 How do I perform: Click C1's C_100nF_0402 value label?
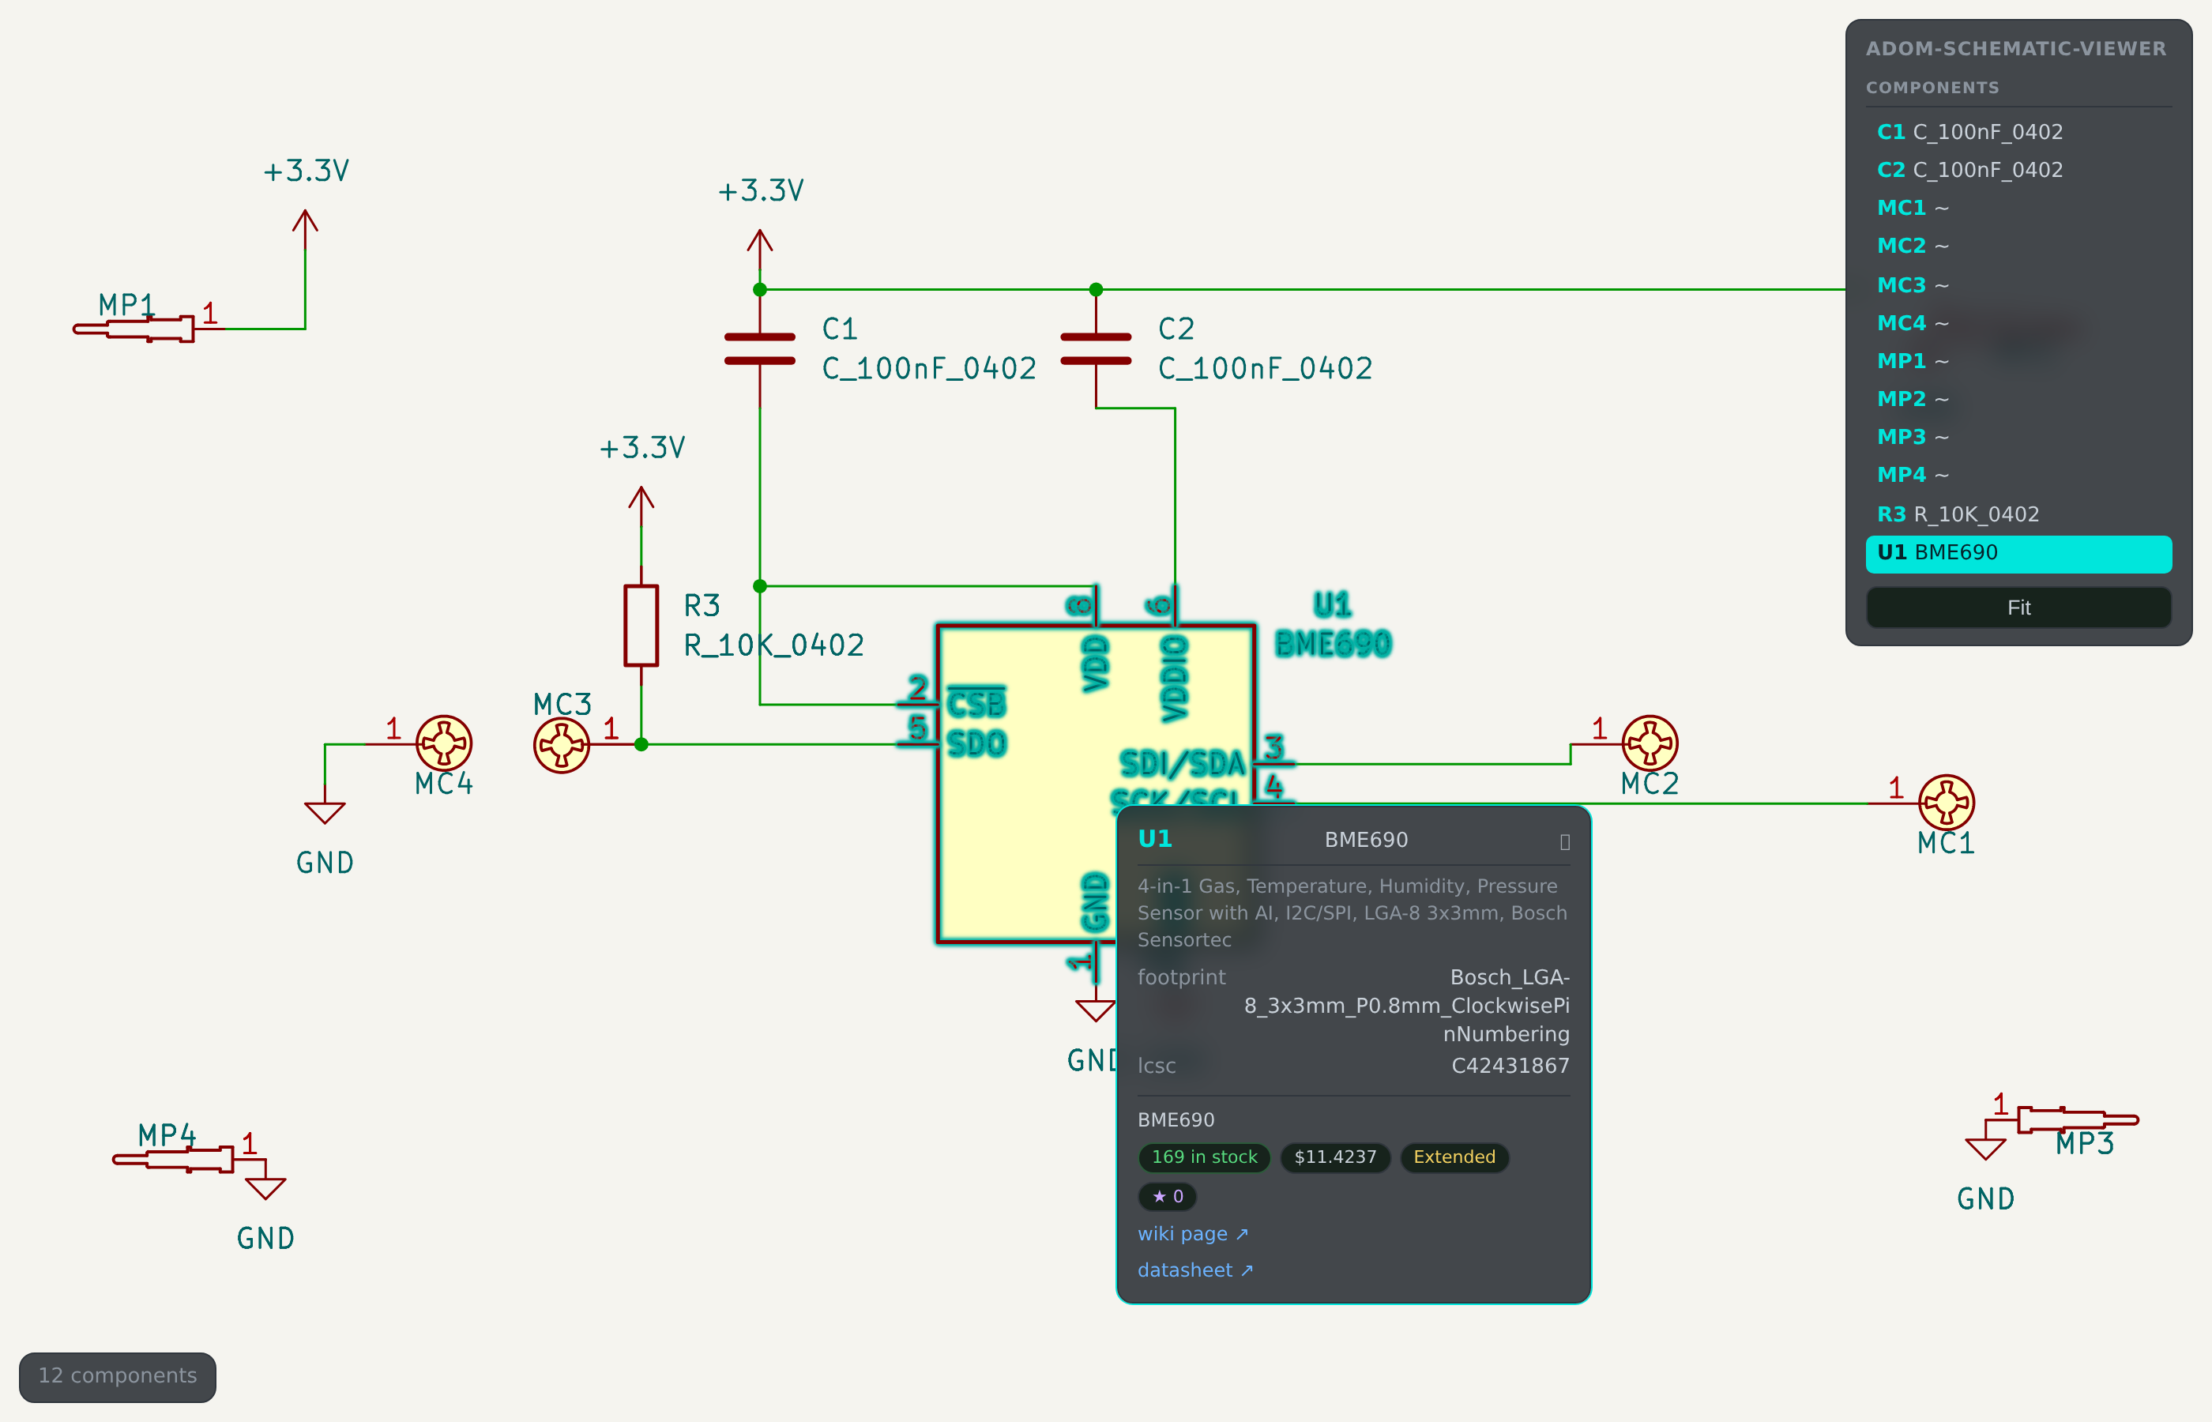(929, 368)
